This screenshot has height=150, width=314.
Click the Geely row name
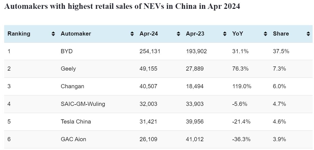point(68,69)
